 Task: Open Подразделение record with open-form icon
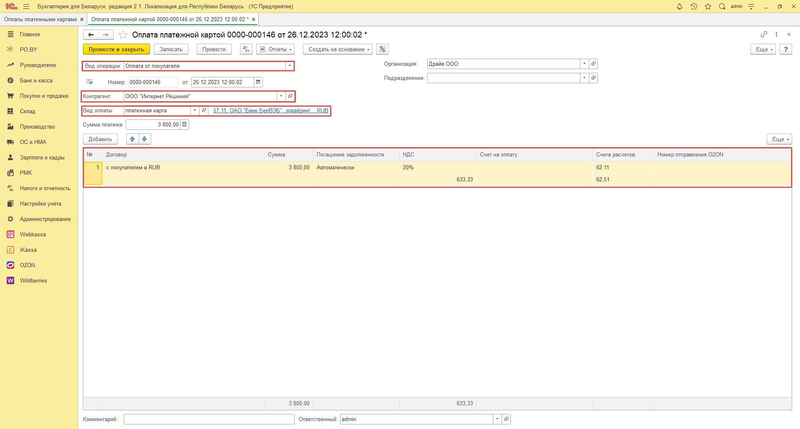[593, 78]
